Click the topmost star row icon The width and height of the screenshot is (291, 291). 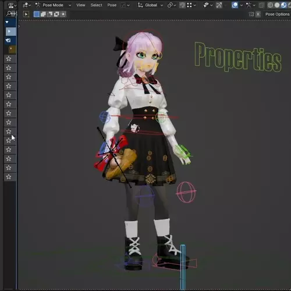[x=9, y=59]
